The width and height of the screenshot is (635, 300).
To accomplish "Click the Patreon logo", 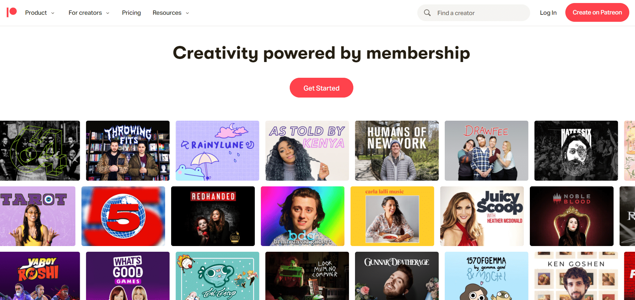I will point(12,12).
